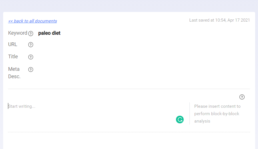Screen dimensions: 258x149
Task: Click the Title field label
Action: click(13, 57)
